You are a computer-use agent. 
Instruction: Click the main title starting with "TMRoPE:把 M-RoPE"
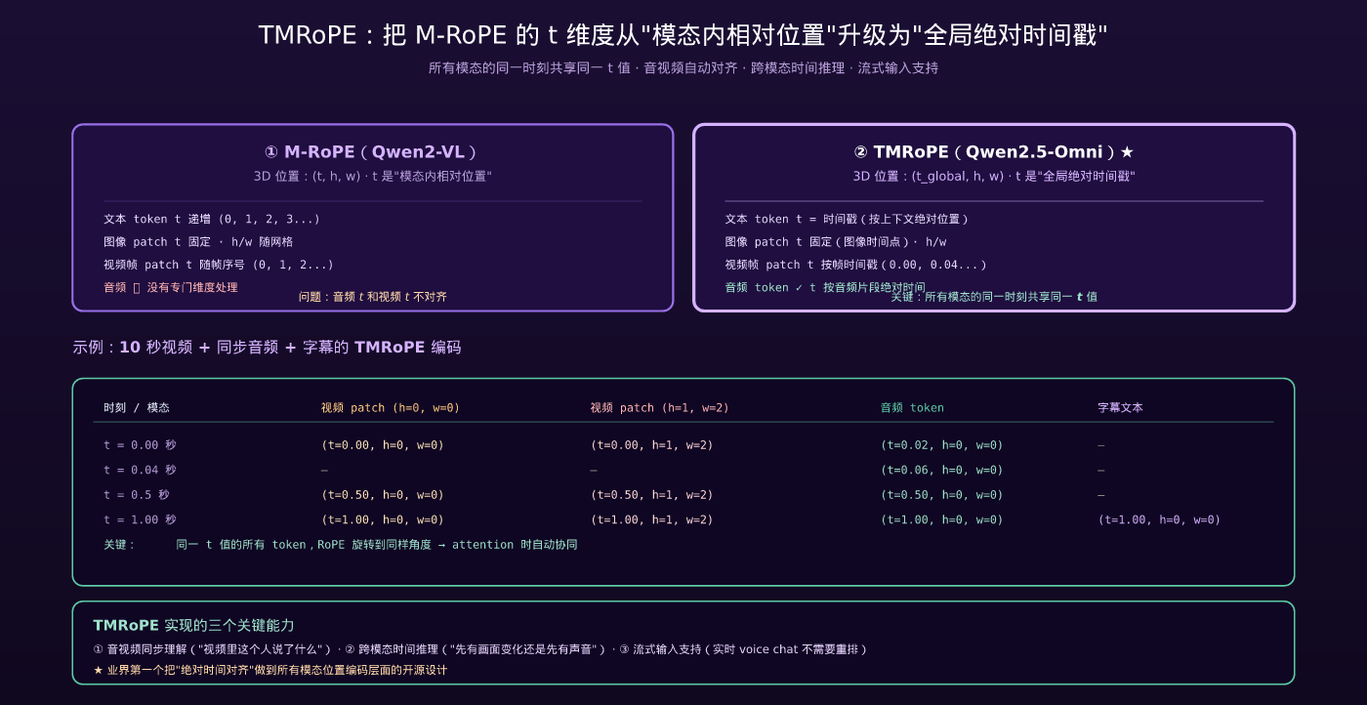coord(683,36)
